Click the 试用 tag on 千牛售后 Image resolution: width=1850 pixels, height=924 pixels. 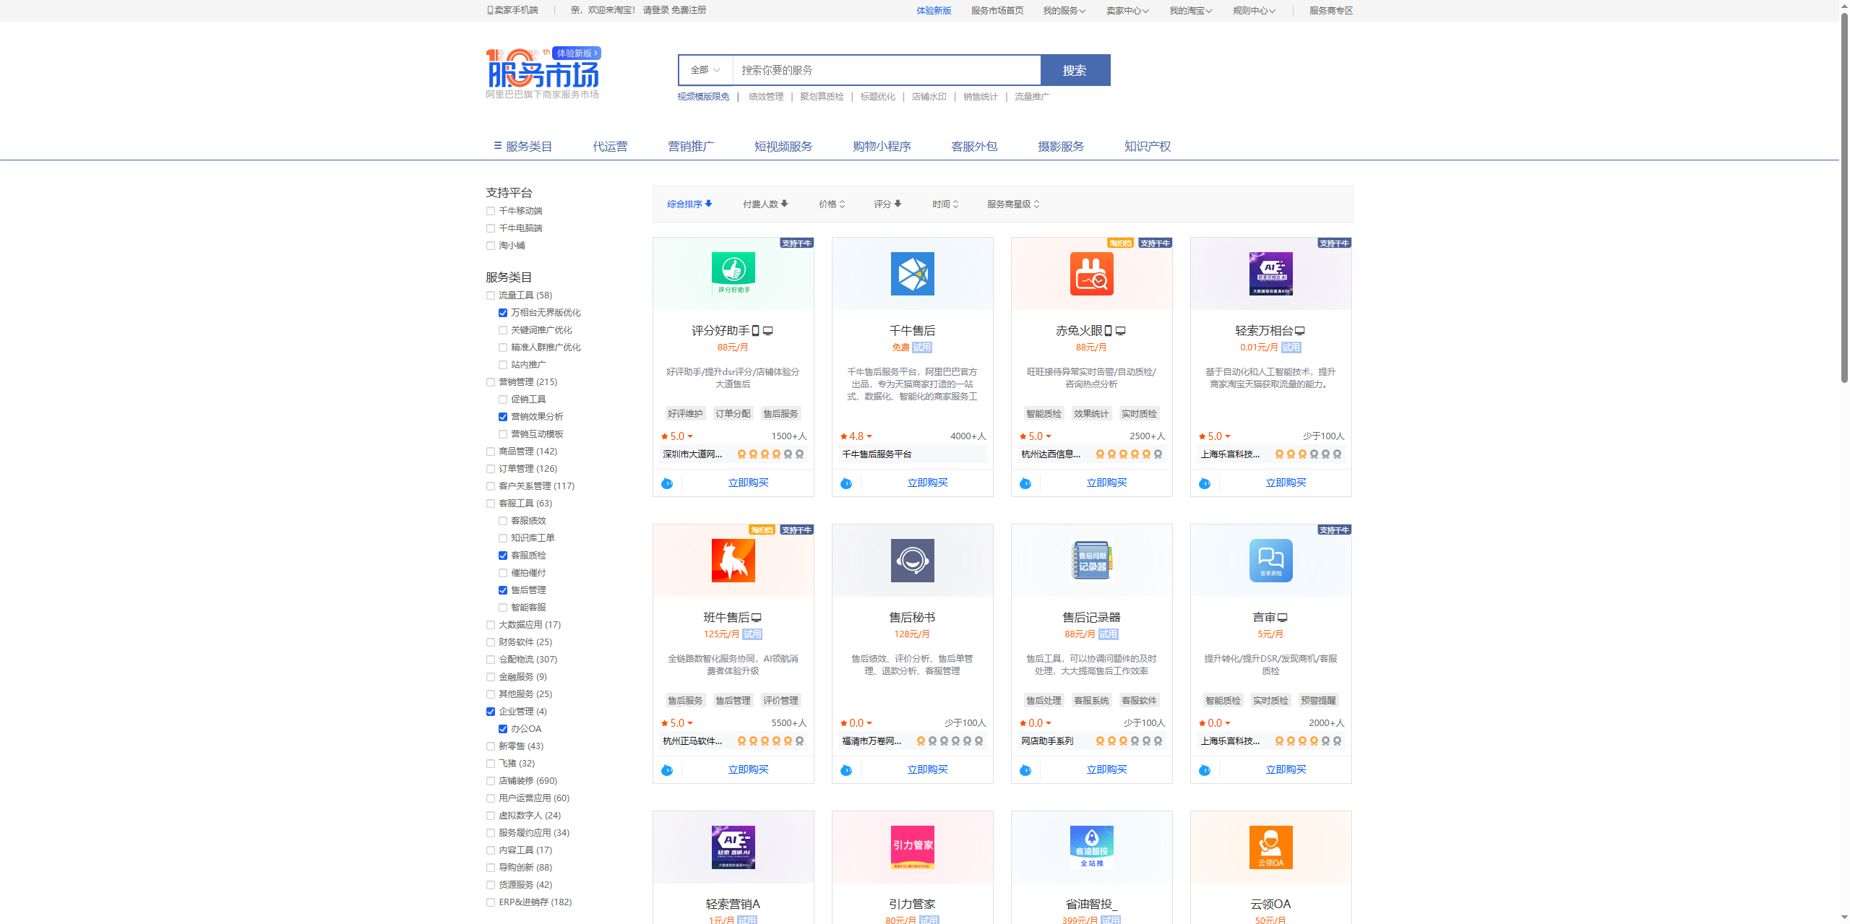[x=922, y=347]
